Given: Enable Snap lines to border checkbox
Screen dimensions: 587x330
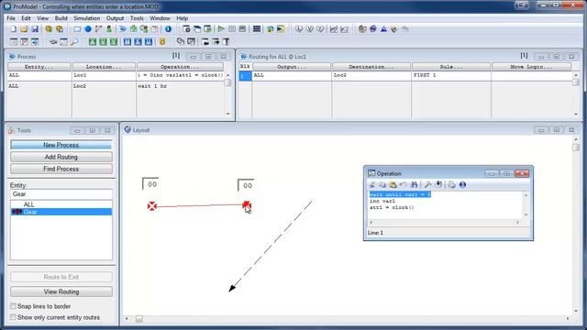Looking at the screenshot, I should tap(13, 306).
